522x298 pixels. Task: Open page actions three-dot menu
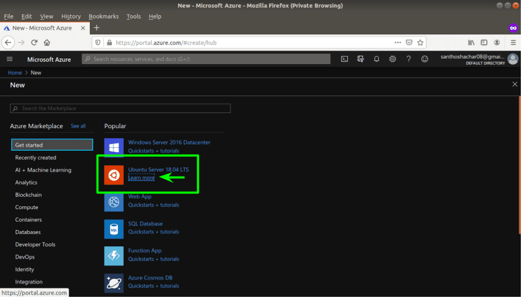(397, 43)
